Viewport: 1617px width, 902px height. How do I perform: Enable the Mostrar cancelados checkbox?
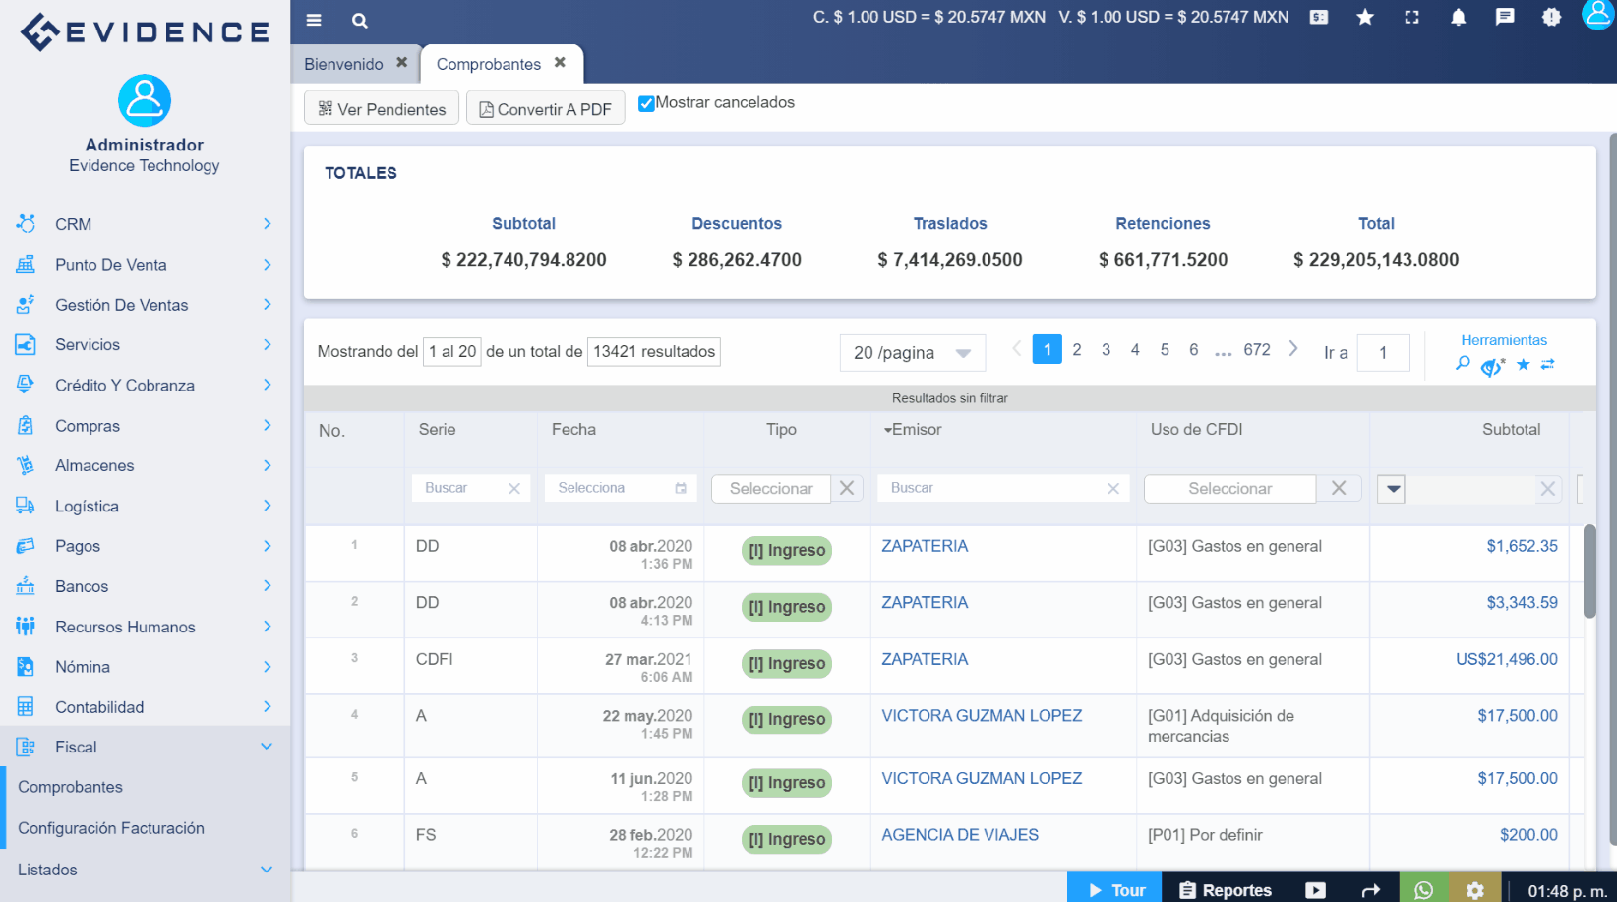[x=646, y=102]
